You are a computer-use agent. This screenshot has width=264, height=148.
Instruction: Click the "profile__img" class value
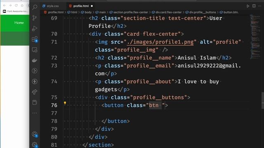pyautogui.click(x=136, y=50)
